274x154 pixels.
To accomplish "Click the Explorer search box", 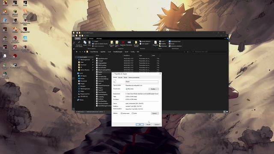I will click(x=209, y=52).
